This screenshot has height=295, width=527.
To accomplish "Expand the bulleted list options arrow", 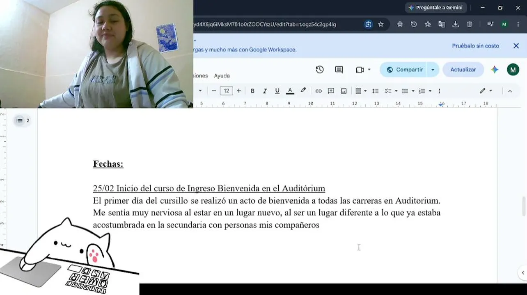I will (413, 91).
